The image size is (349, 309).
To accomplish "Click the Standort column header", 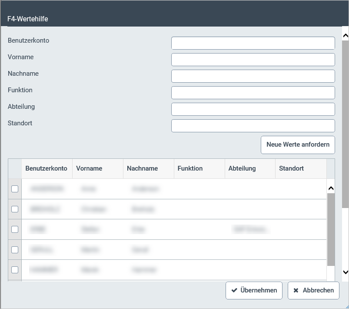I will point(291,168).
